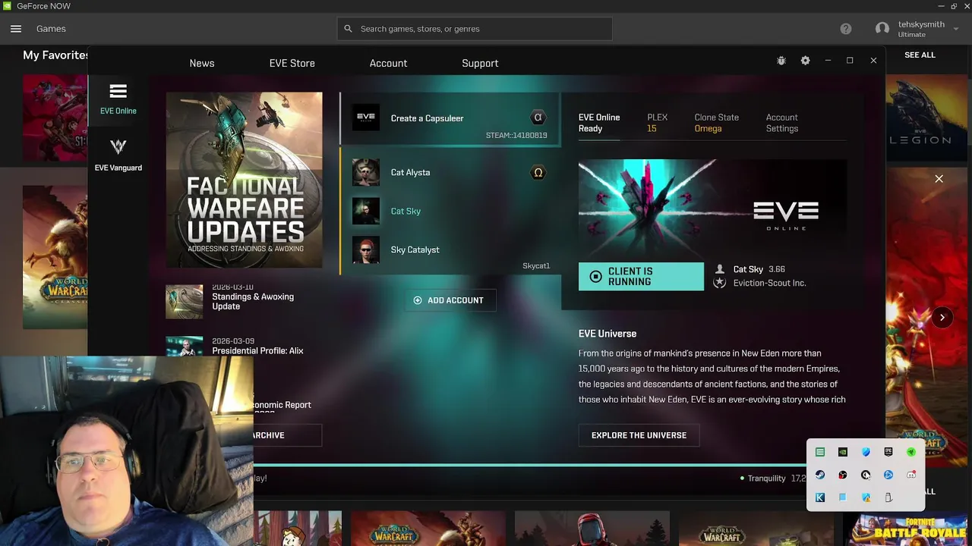Open Razer icon in tray popup
Screen dimensions: 972x546
[x=911, y=452]
